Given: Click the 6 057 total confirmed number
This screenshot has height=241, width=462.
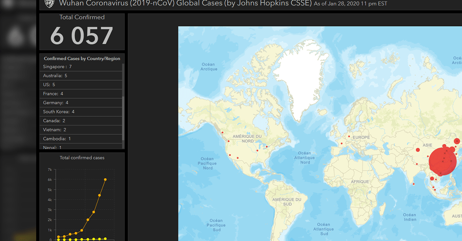Looking at the screenshot, I should coord(82,36).
